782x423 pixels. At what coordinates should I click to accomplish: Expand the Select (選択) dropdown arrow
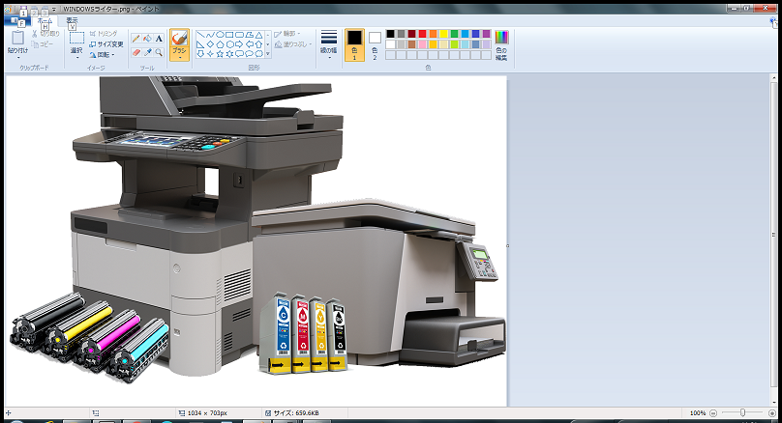(76, 58)
